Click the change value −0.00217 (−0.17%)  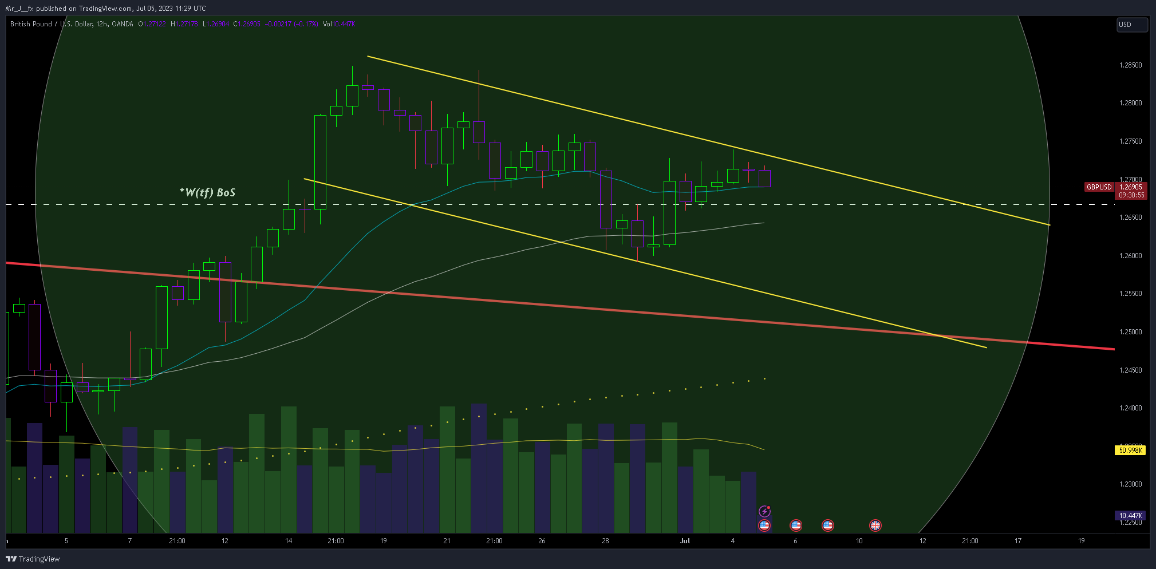[292, 24]
